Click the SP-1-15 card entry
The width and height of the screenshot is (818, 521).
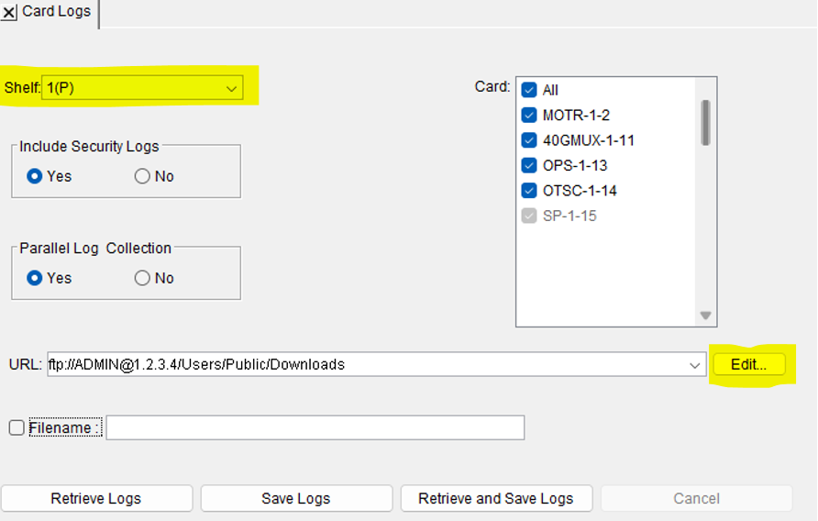point(569,216)
